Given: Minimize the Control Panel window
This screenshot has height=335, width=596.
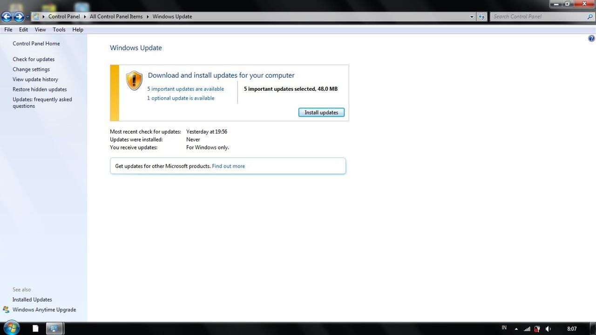Looking at the screenshot, I should tap(555, 3).
